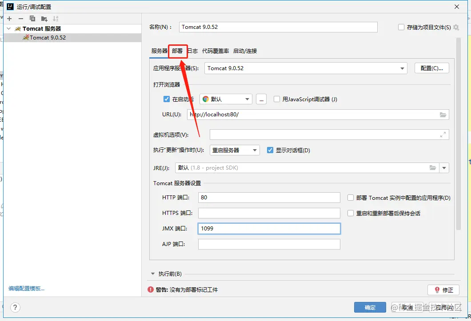
Task: Click the URL input field
Action: (318, 115)
